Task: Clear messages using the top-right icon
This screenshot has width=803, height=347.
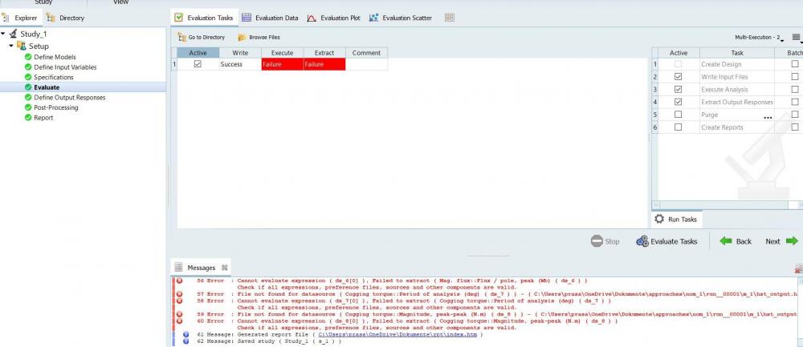Action: point(799,268)
